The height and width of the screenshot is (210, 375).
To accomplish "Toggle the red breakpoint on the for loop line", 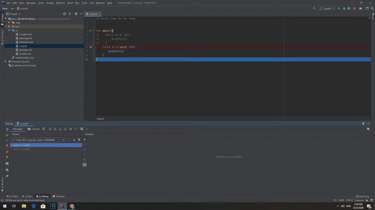I will click(91, 47).
